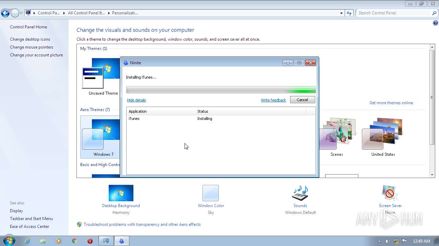The image size is (439, 246).
Task: Click Change mouse pointers link
Action: [32, 47]
